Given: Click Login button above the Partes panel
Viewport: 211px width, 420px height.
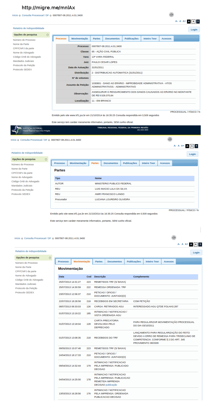Looking at the screenshot, I should pos(193,154).
